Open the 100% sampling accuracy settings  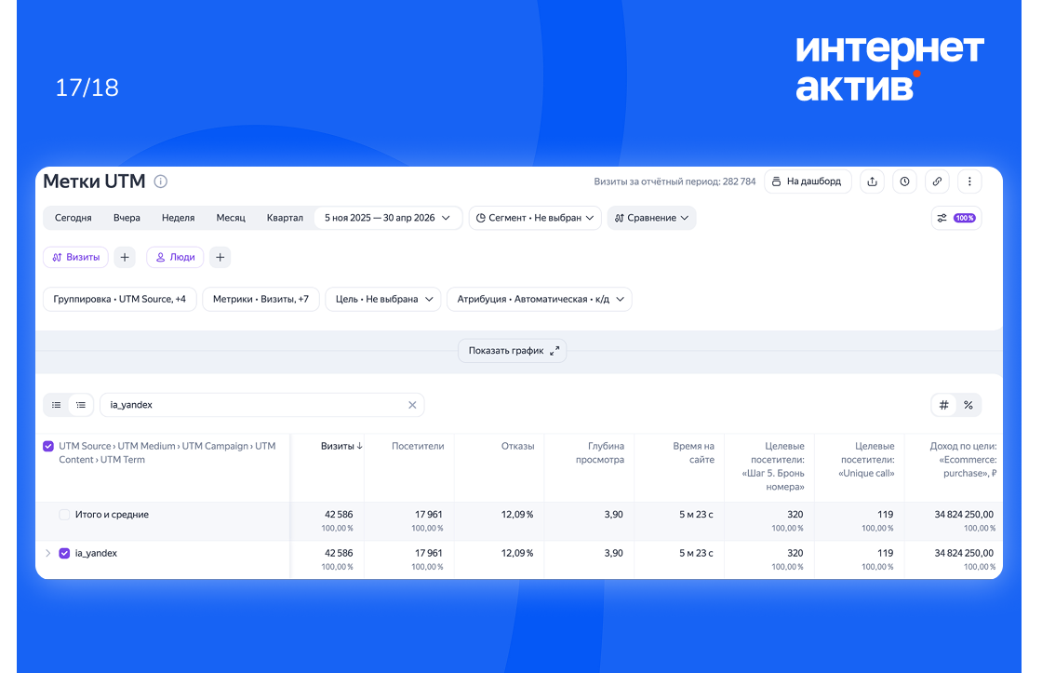(956, 218)
